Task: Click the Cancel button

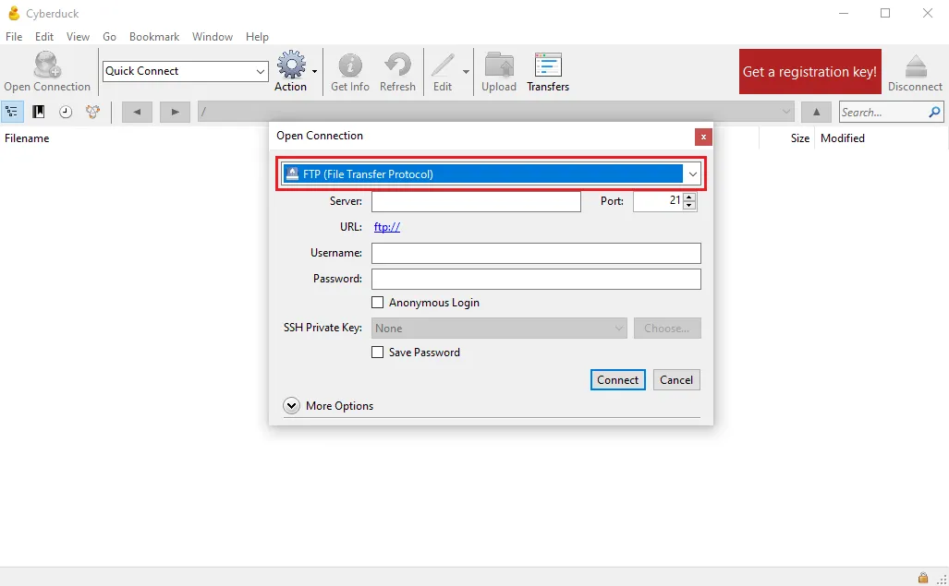Action: (x=676, y=379)
